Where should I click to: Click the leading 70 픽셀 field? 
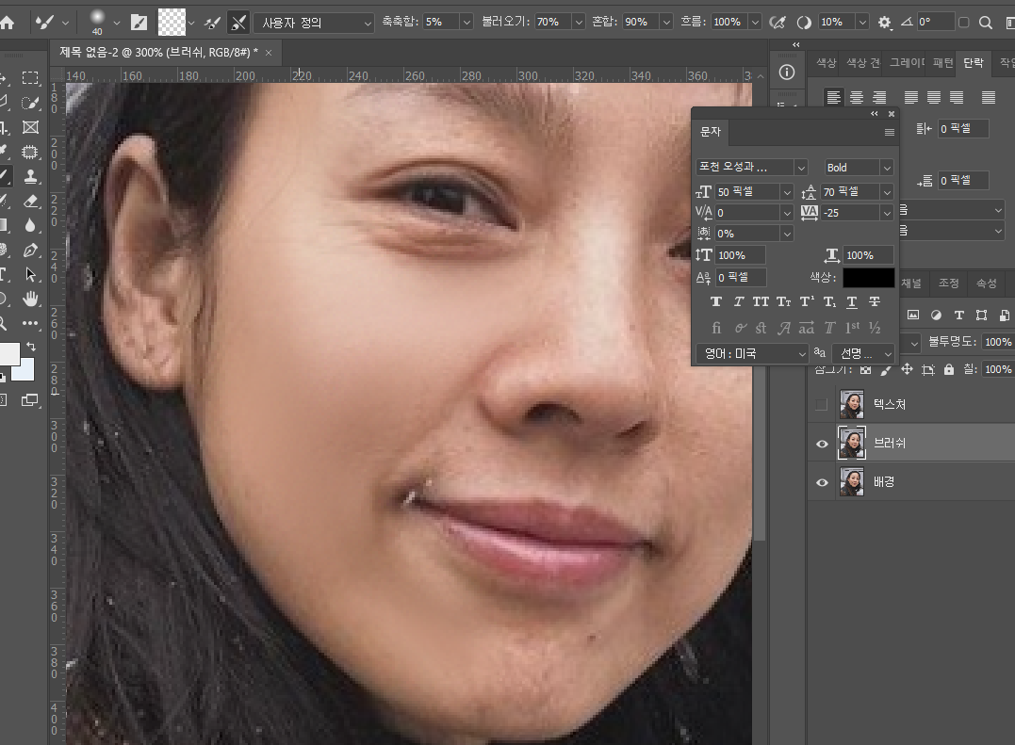(850, 192)
